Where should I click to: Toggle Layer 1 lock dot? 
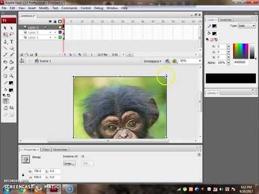(55, 37)
